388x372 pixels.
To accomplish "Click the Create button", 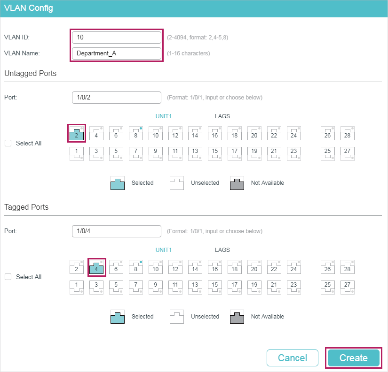I will coord(354,358).
